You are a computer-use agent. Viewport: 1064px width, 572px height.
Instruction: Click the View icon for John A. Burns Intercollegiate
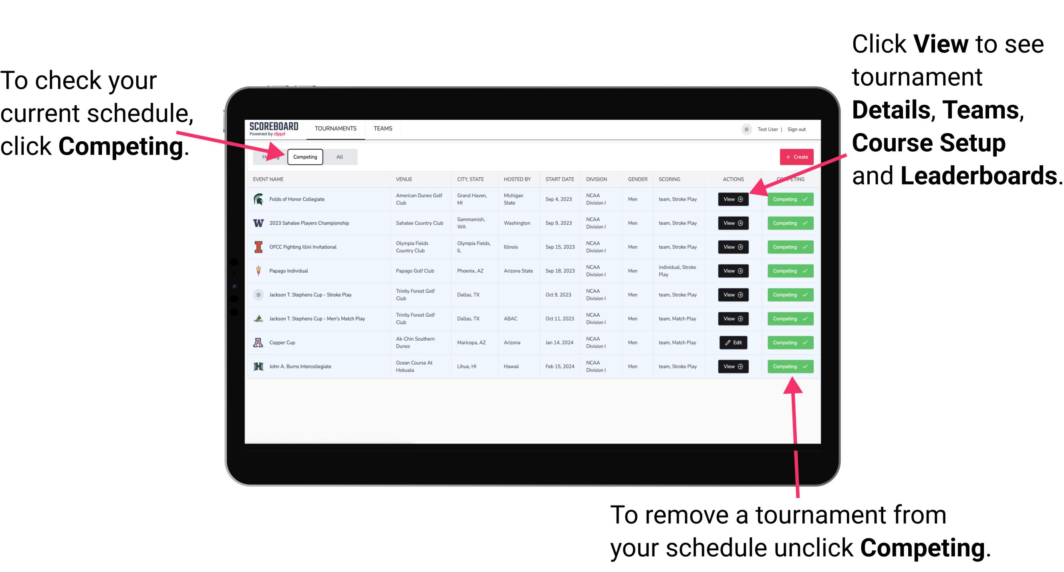click(x=733, y=366)
